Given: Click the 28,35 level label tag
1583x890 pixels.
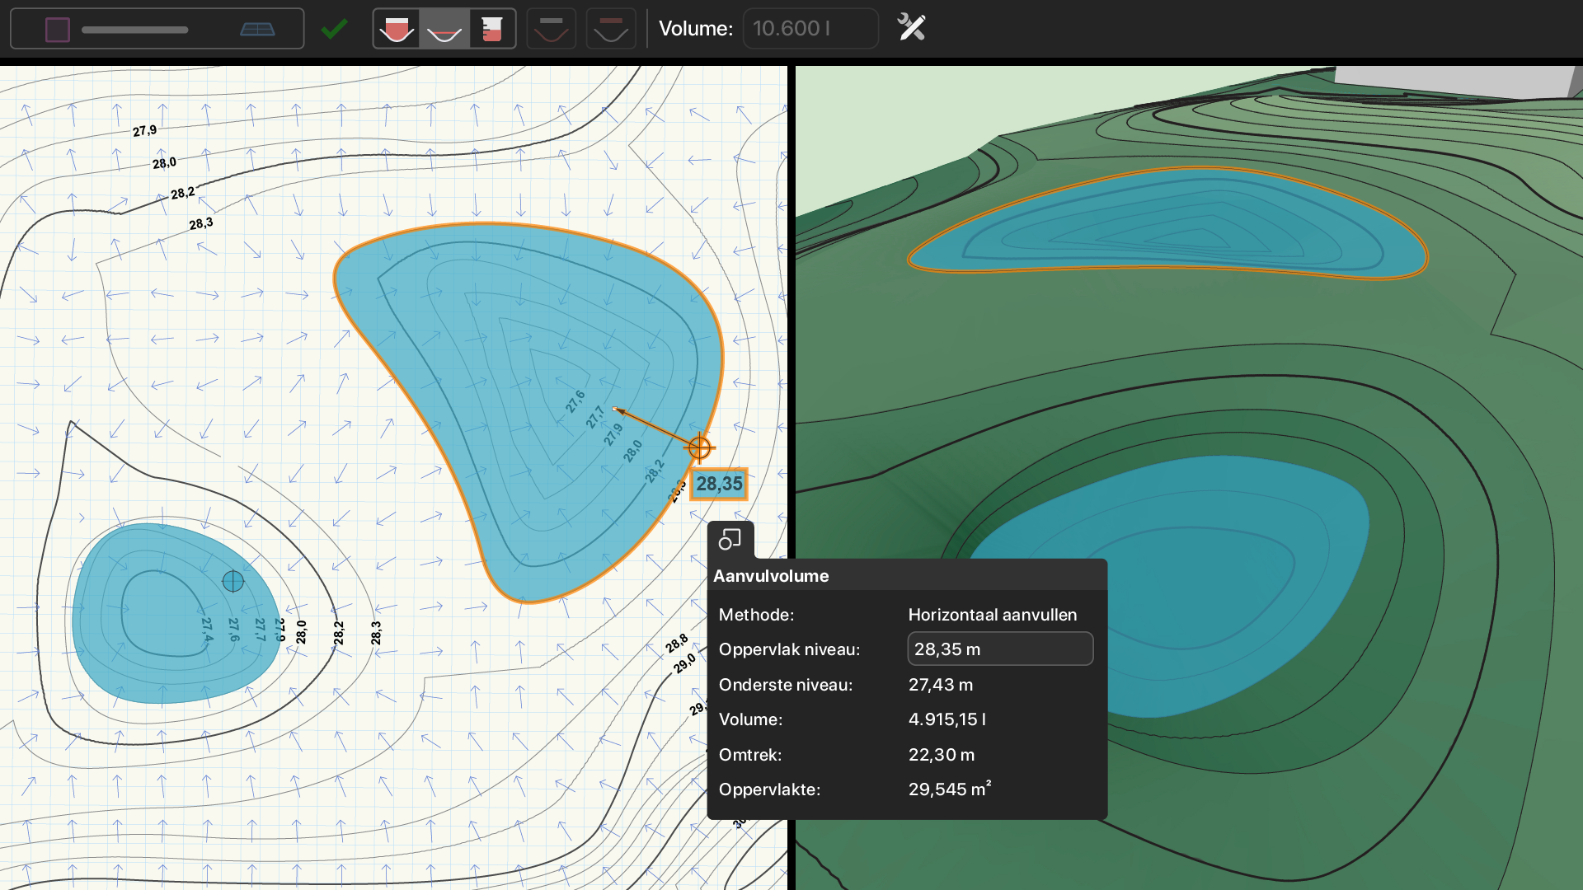Looking at the screenshot, I should [x=719, y=485].
